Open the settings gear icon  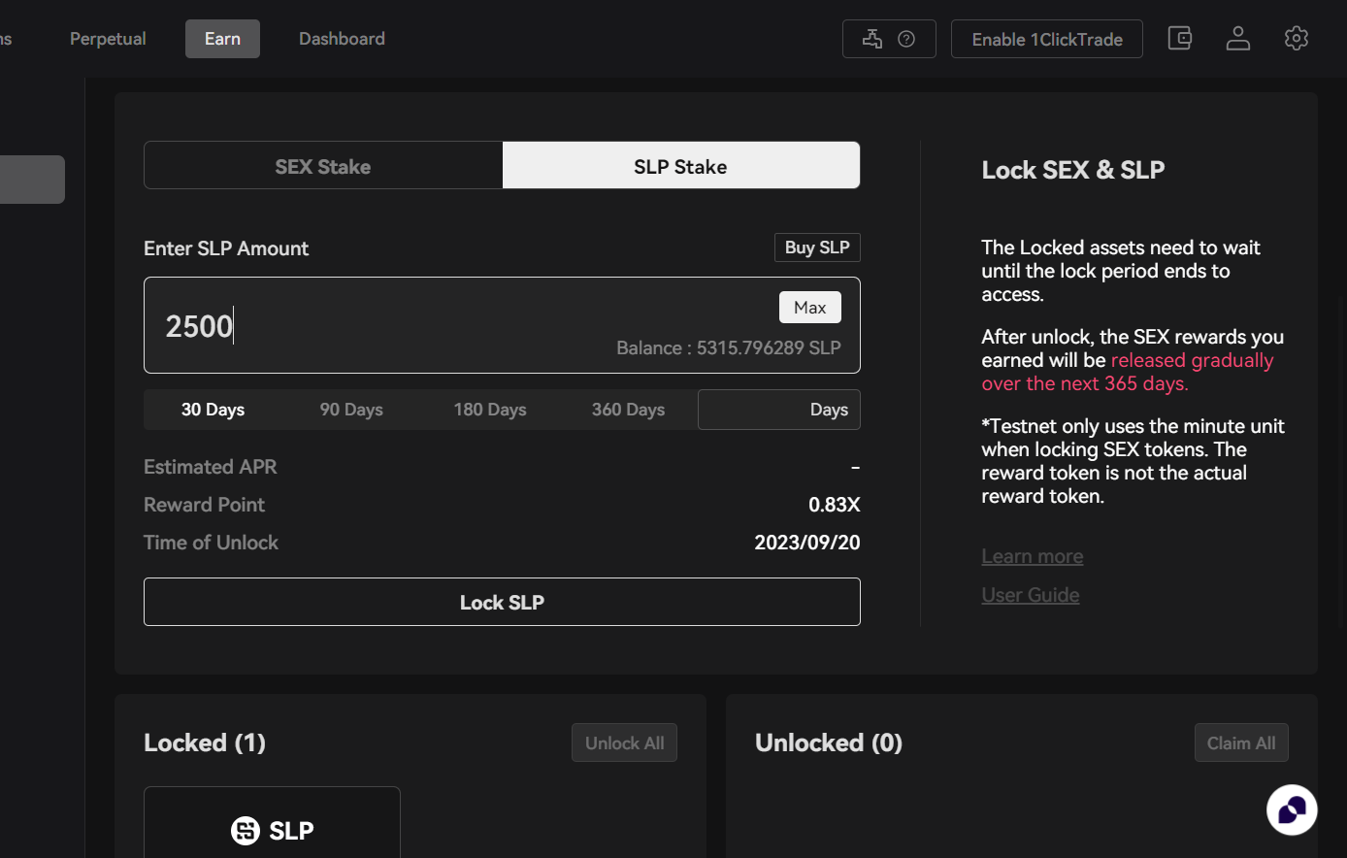point(1297,39)
